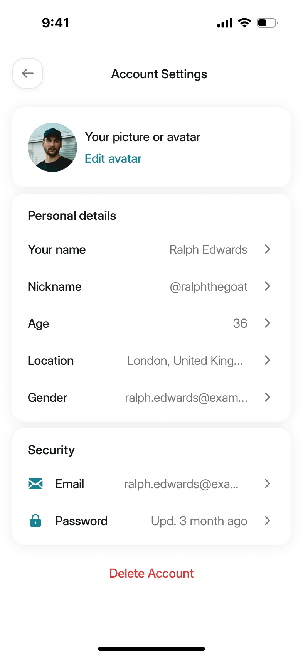Open the Password row chevron

[x=268, y=521]
